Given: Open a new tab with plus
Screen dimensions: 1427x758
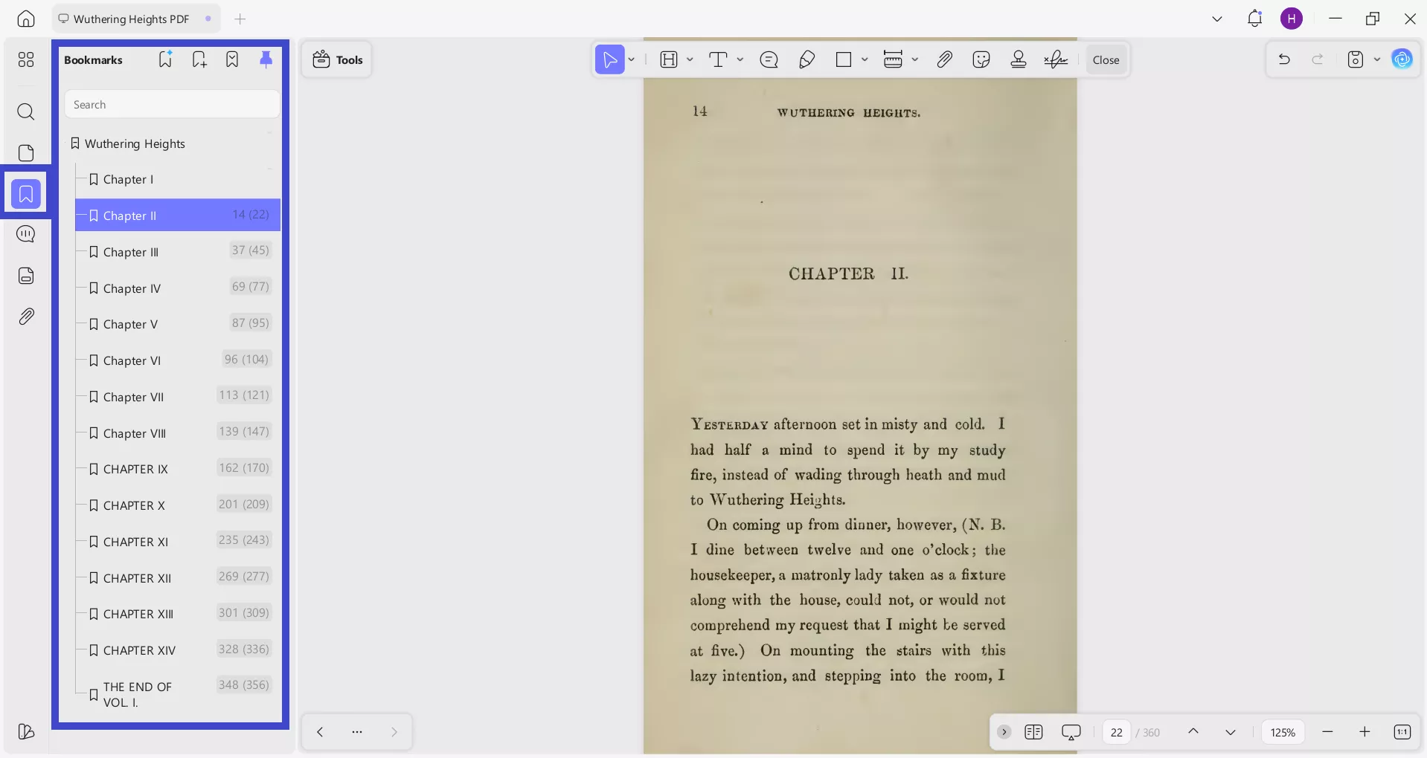Looking at the screenshot, I should point(240,19).
